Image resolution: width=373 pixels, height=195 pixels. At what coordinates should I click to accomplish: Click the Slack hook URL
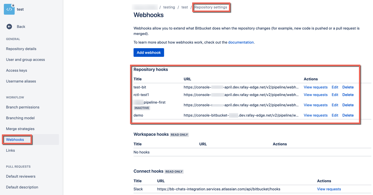pyautogui.click(x=219, y=189)
